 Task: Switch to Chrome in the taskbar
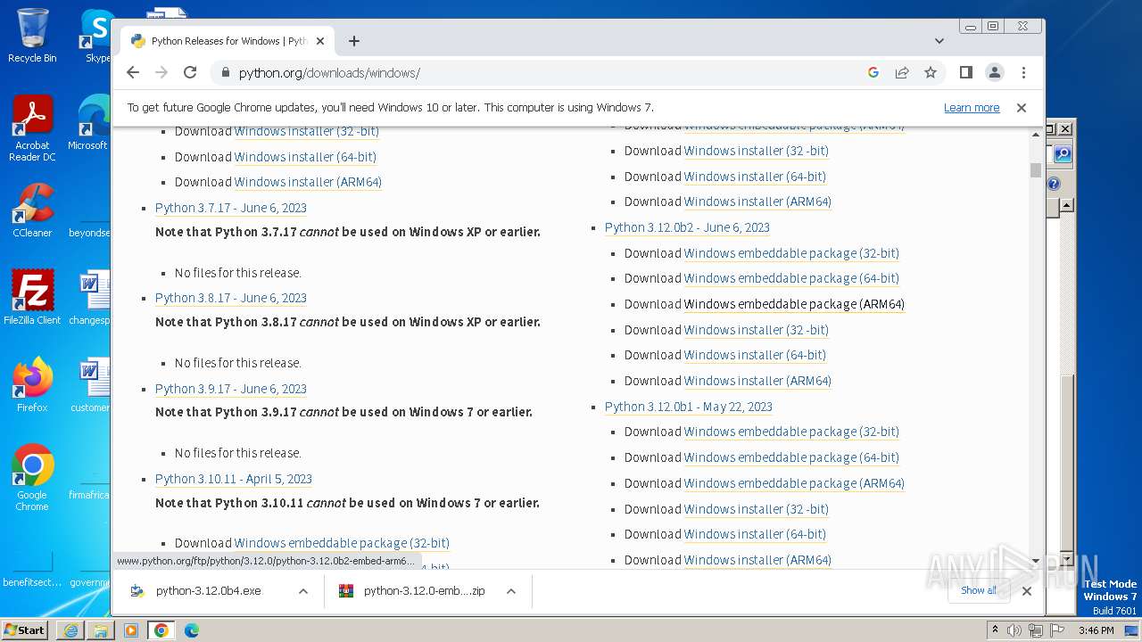click(x=161, y=630)
